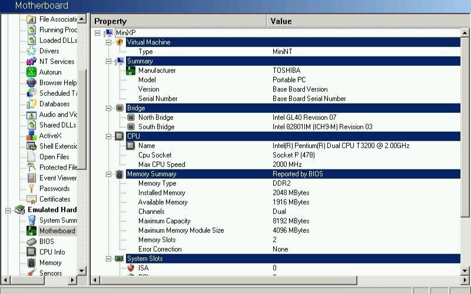The height and width of the screenshot is (294, 471).
Task: Select the Error Correction row
Action: coord(293,249)
